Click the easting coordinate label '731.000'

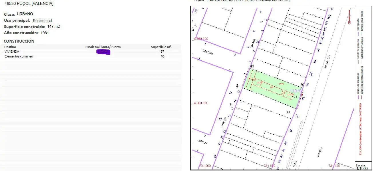[x=205, y=166]
